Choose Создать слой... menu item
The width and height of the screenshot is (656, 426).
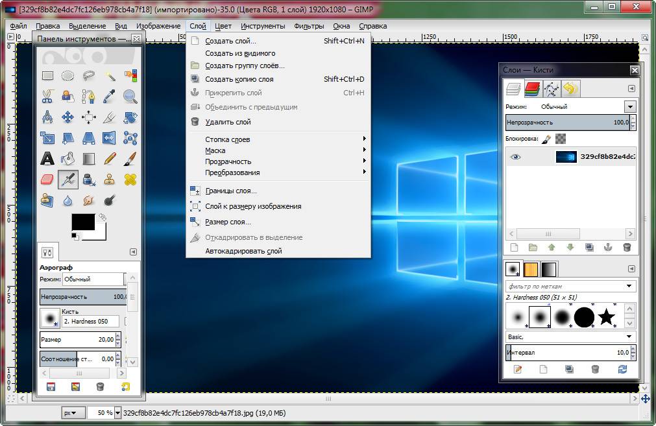278,41
